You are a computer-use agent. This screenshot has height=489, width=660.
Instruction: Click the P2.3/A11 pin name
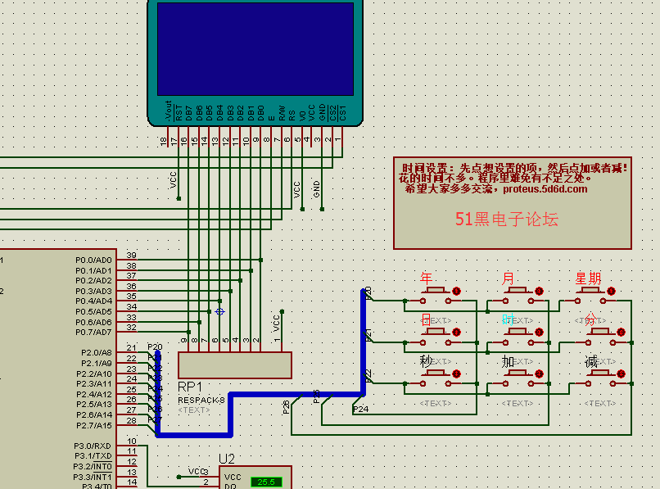(94, 383)
